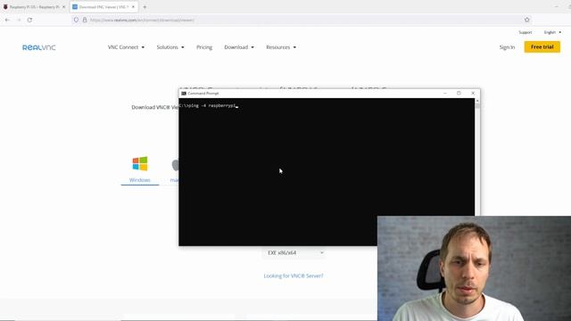Expand the Solutions menu
Viewport: 571px width, 321px height.
[170, 47]
